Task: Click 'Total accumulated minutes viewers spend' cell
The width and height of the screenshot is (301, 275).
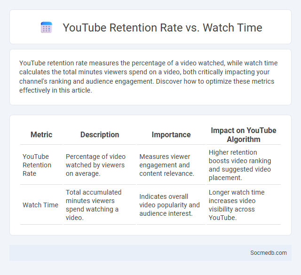Action: tap(100, 205)
